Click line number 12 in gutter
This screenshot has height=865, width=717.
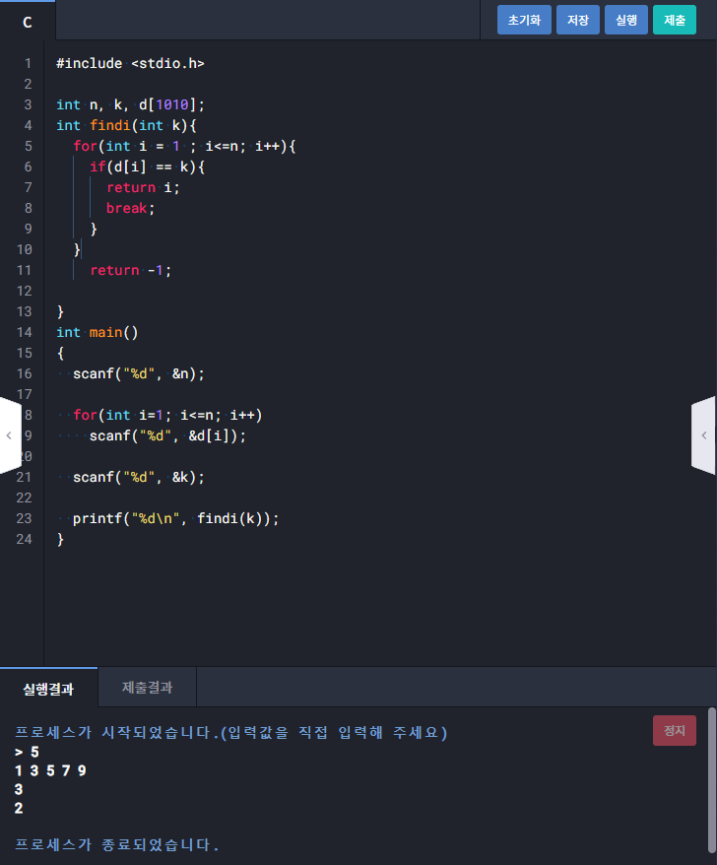click(25, 292)
